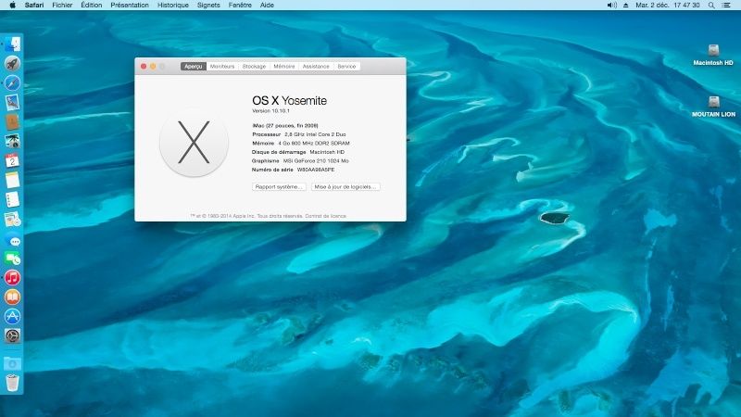Screen dimensions: 741x417
Task: Open Mail stamp icon in dock
Action: 12,102
